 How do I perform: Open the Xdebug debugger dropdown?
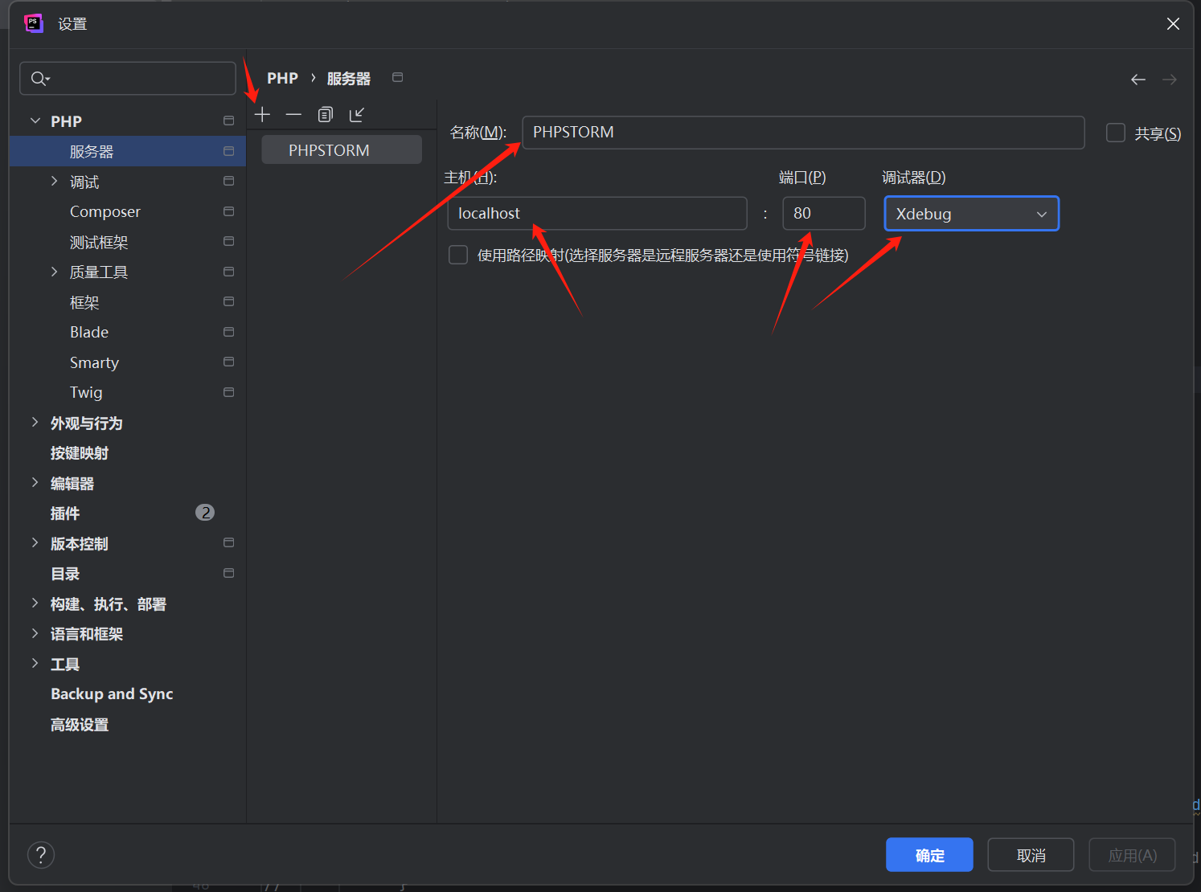tap(972, 214)
